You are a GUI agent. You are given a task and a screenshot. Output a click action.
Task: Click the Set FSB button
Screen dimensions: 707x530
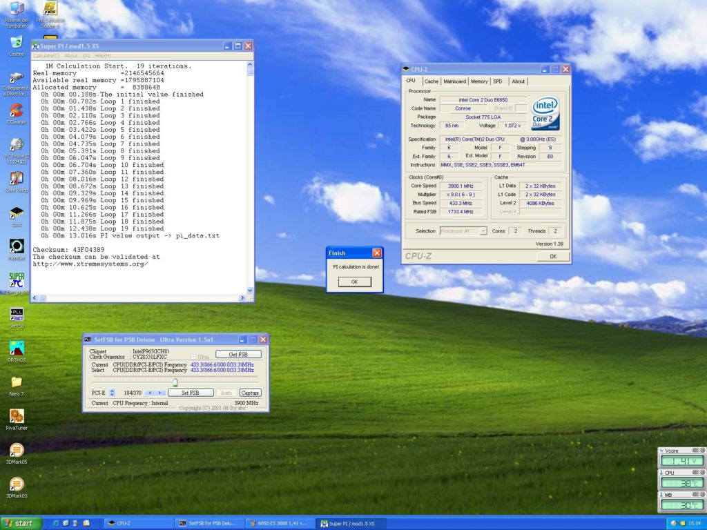(191, 393)
